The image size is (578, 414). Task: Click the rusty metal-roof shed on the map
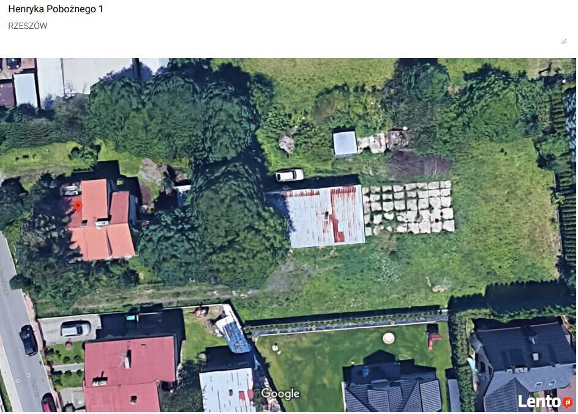[325, 216]
